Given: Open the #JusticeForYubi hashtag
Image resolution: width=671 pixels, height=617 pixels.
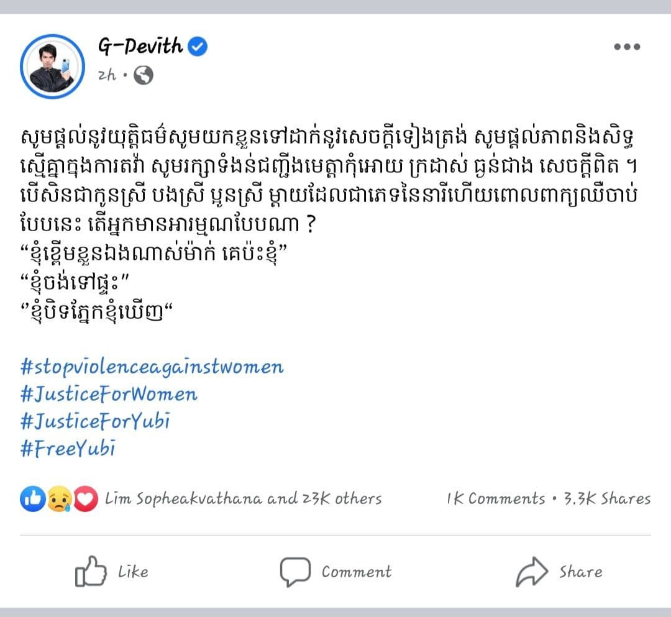Looking at the screenshot, I should pyautogui.click(x=95, y=421).
